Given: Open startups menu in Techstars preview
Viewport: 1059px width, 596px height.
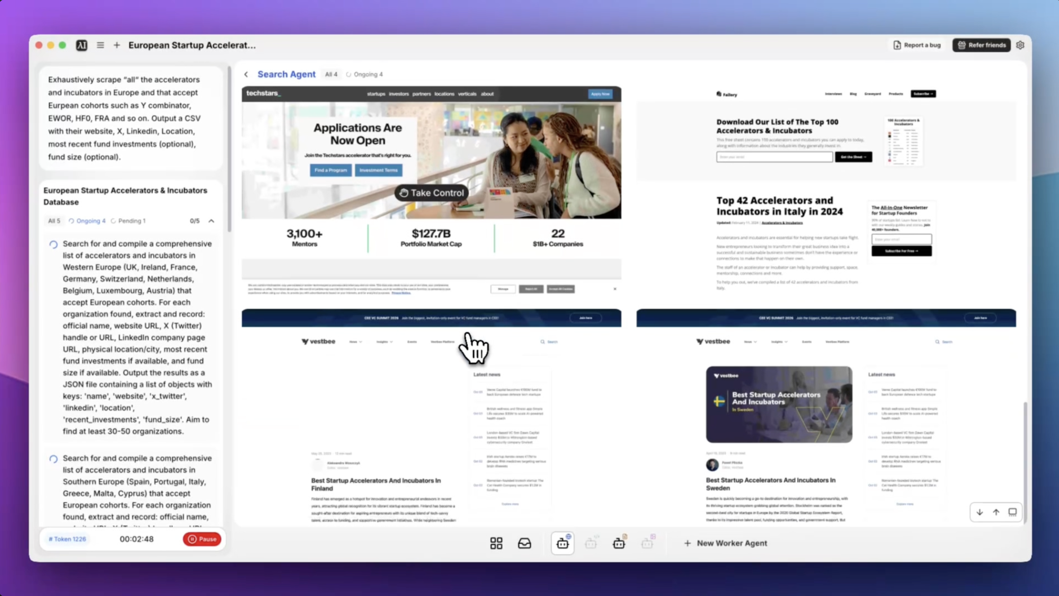Looking at the screenshot, I should coord(376,94).
